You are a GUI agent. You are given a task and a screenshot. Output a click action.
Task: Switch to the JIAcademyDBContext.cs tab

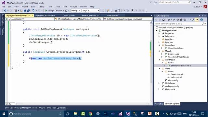45,16
